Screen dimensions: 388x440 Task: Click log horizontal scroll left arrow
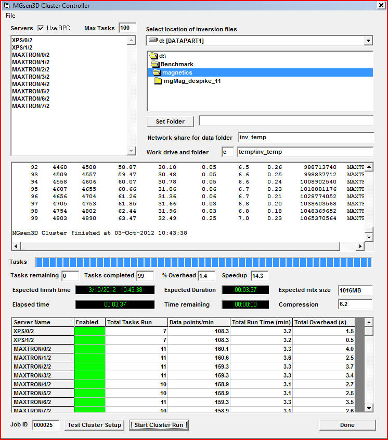pyautogui.click(x=16, y=246)
